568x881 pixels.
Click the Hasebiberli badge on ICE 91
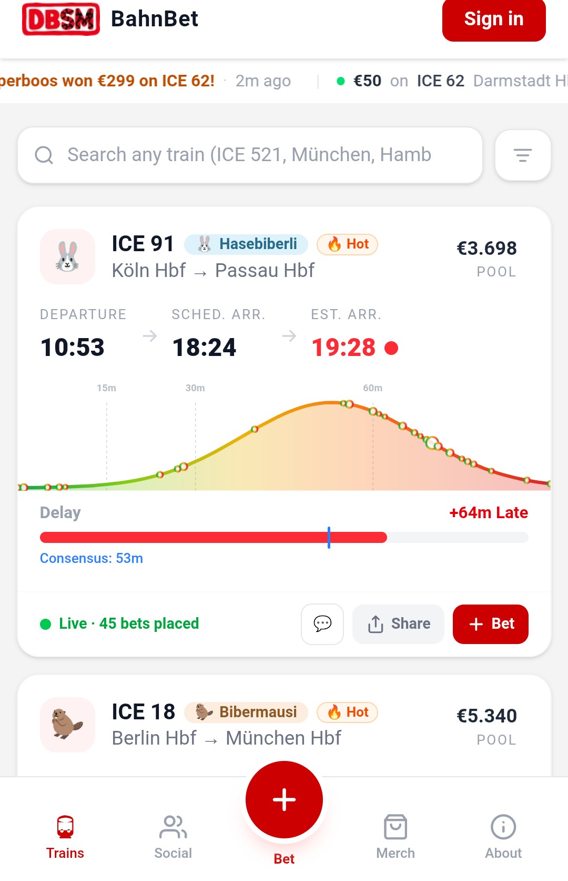click(x=246, y=244)
